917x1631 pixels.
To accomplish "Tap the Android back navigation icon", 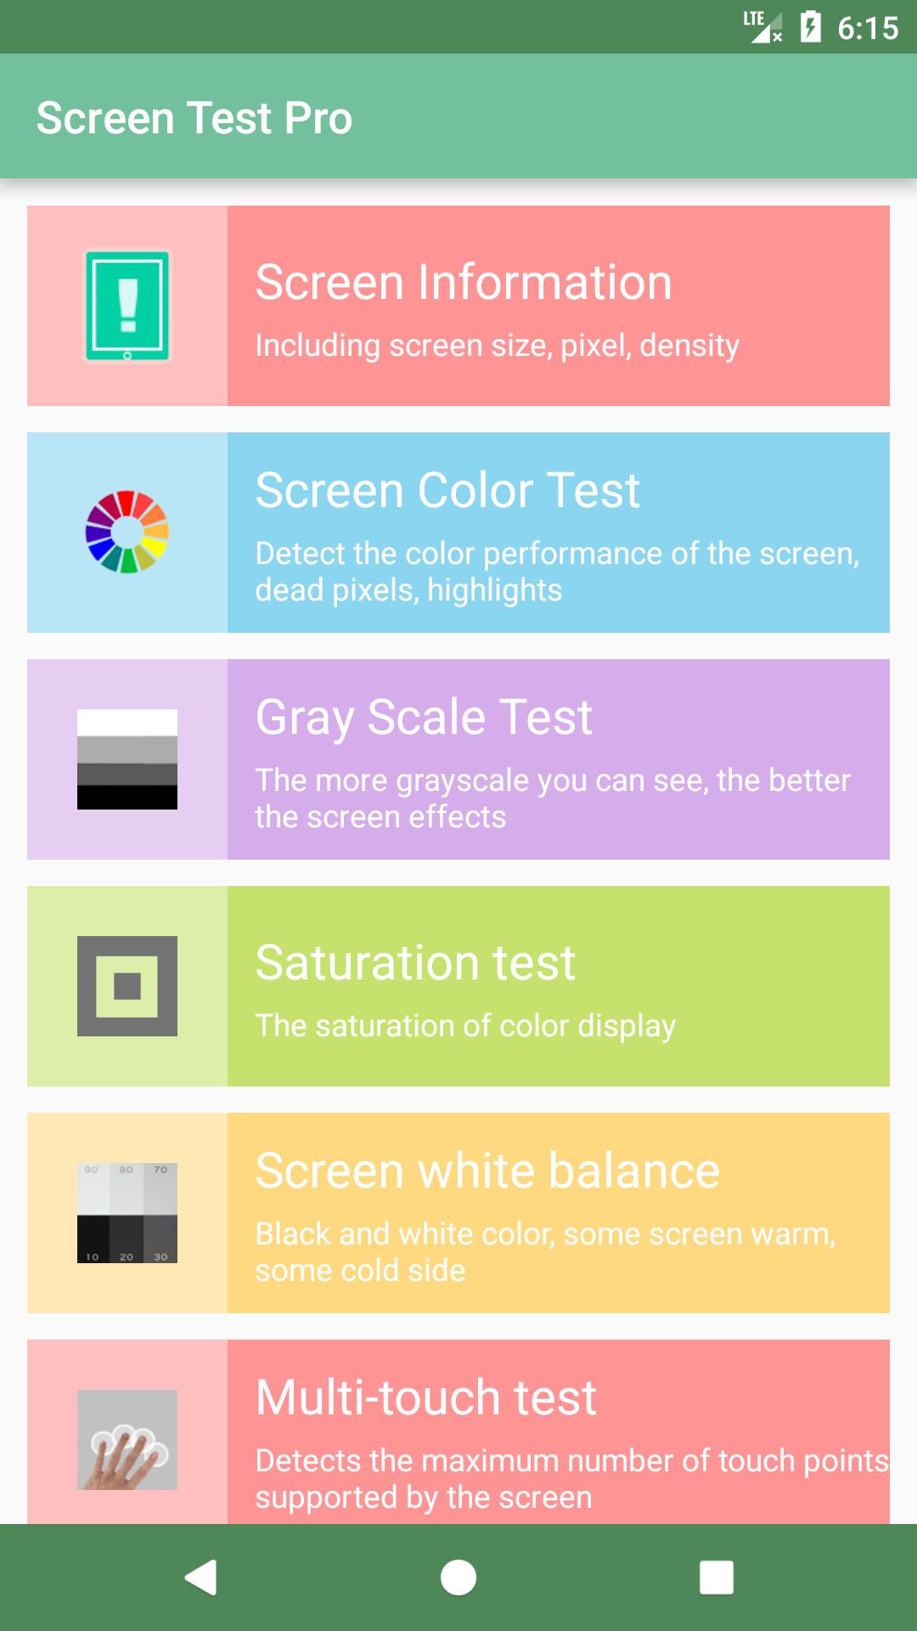I will click(x=201, y=1577).
